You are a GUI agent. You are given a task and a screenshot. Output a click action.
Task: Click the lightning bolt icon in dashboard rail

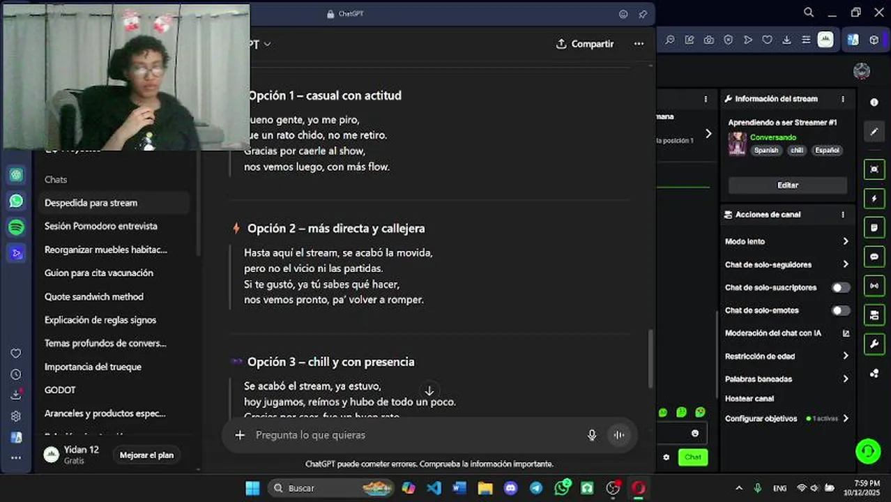point(874,199)
